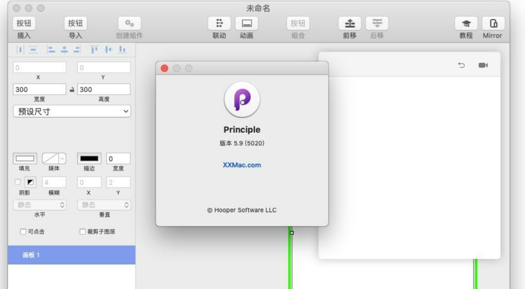
Task: Open the 预设尺寸 preset size dropdown
Action: [x=72, y=111]
